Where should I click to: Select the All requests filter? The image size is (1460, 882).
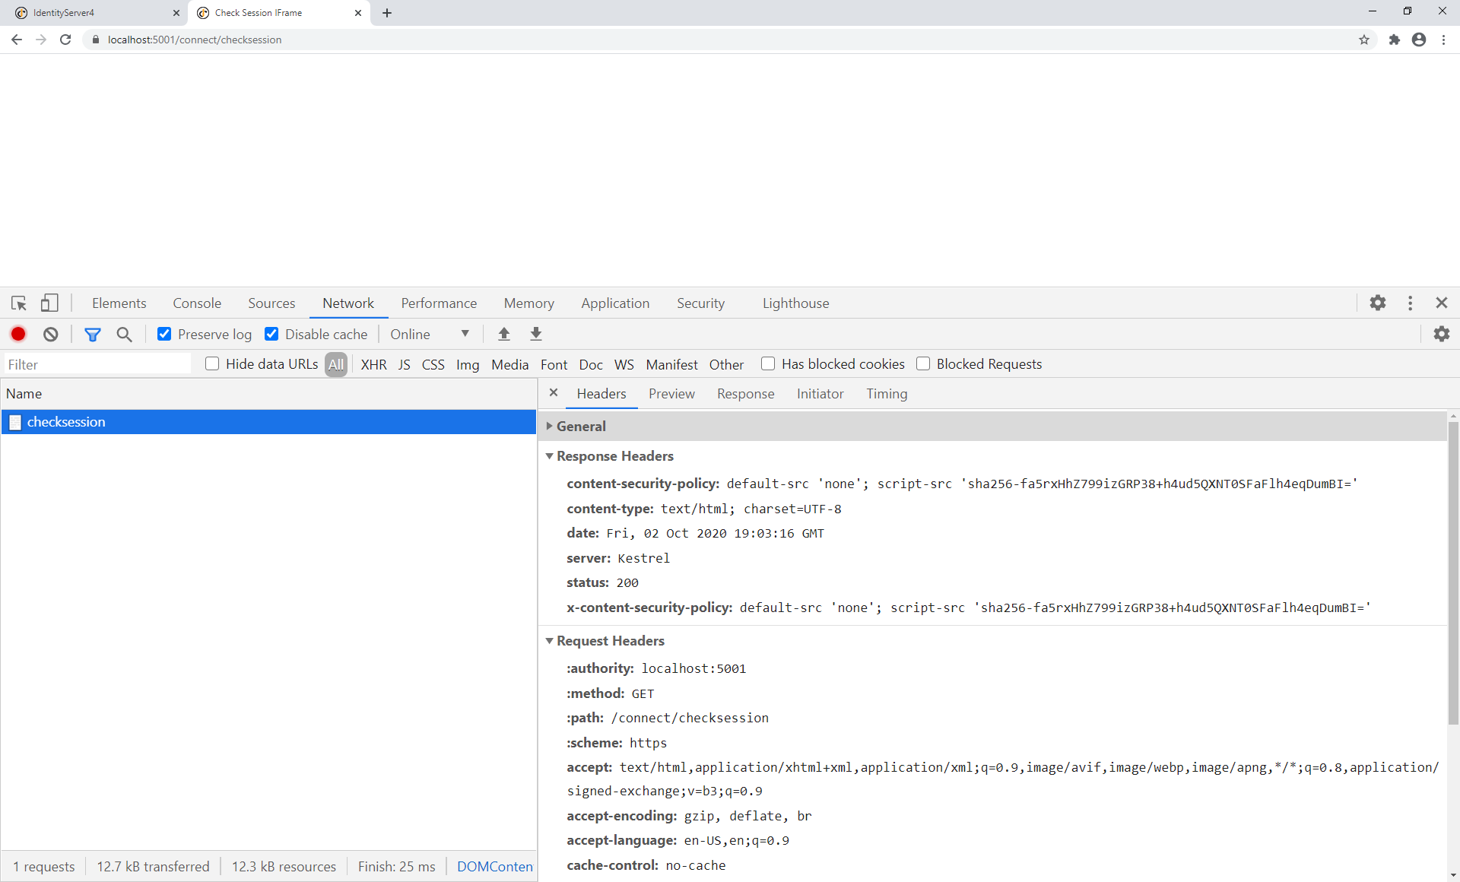(335, 363)
